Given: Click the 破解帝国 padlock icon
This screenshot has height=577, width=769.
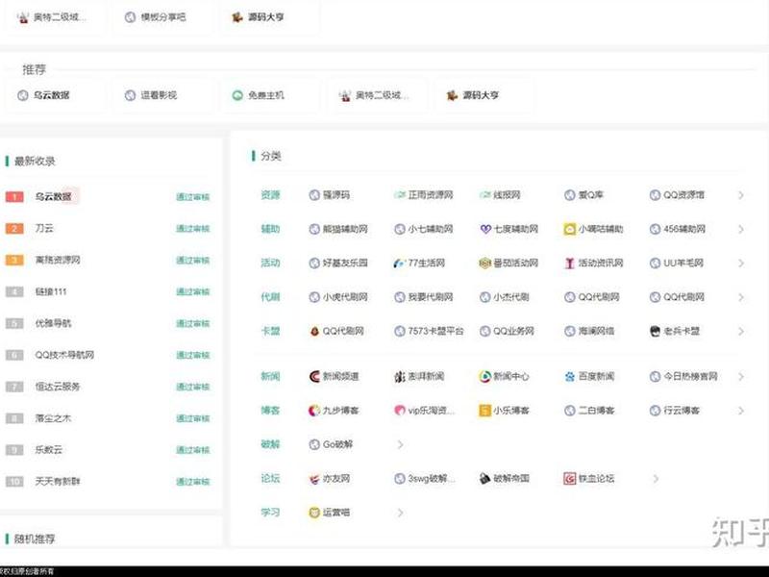Looking at the screenshot, I should coord(484,478).
